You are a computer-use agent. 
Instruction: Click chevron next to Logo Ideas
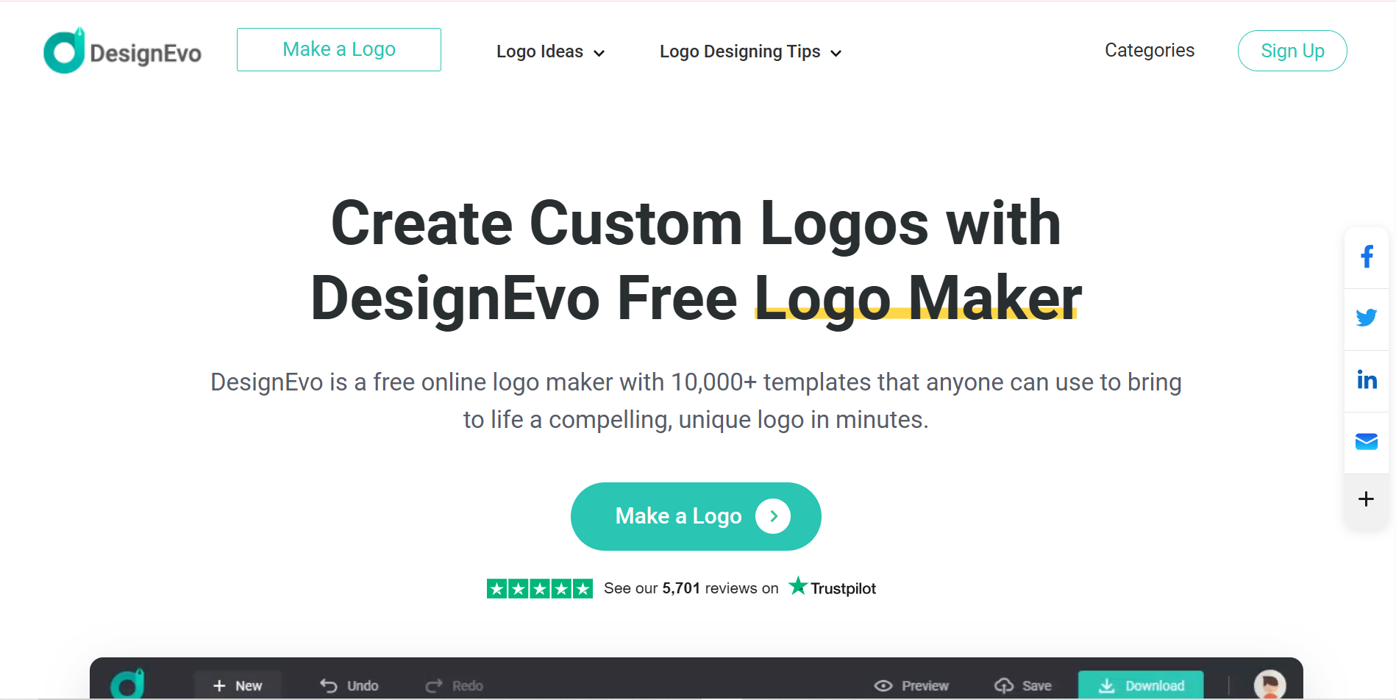click(599, 53)
